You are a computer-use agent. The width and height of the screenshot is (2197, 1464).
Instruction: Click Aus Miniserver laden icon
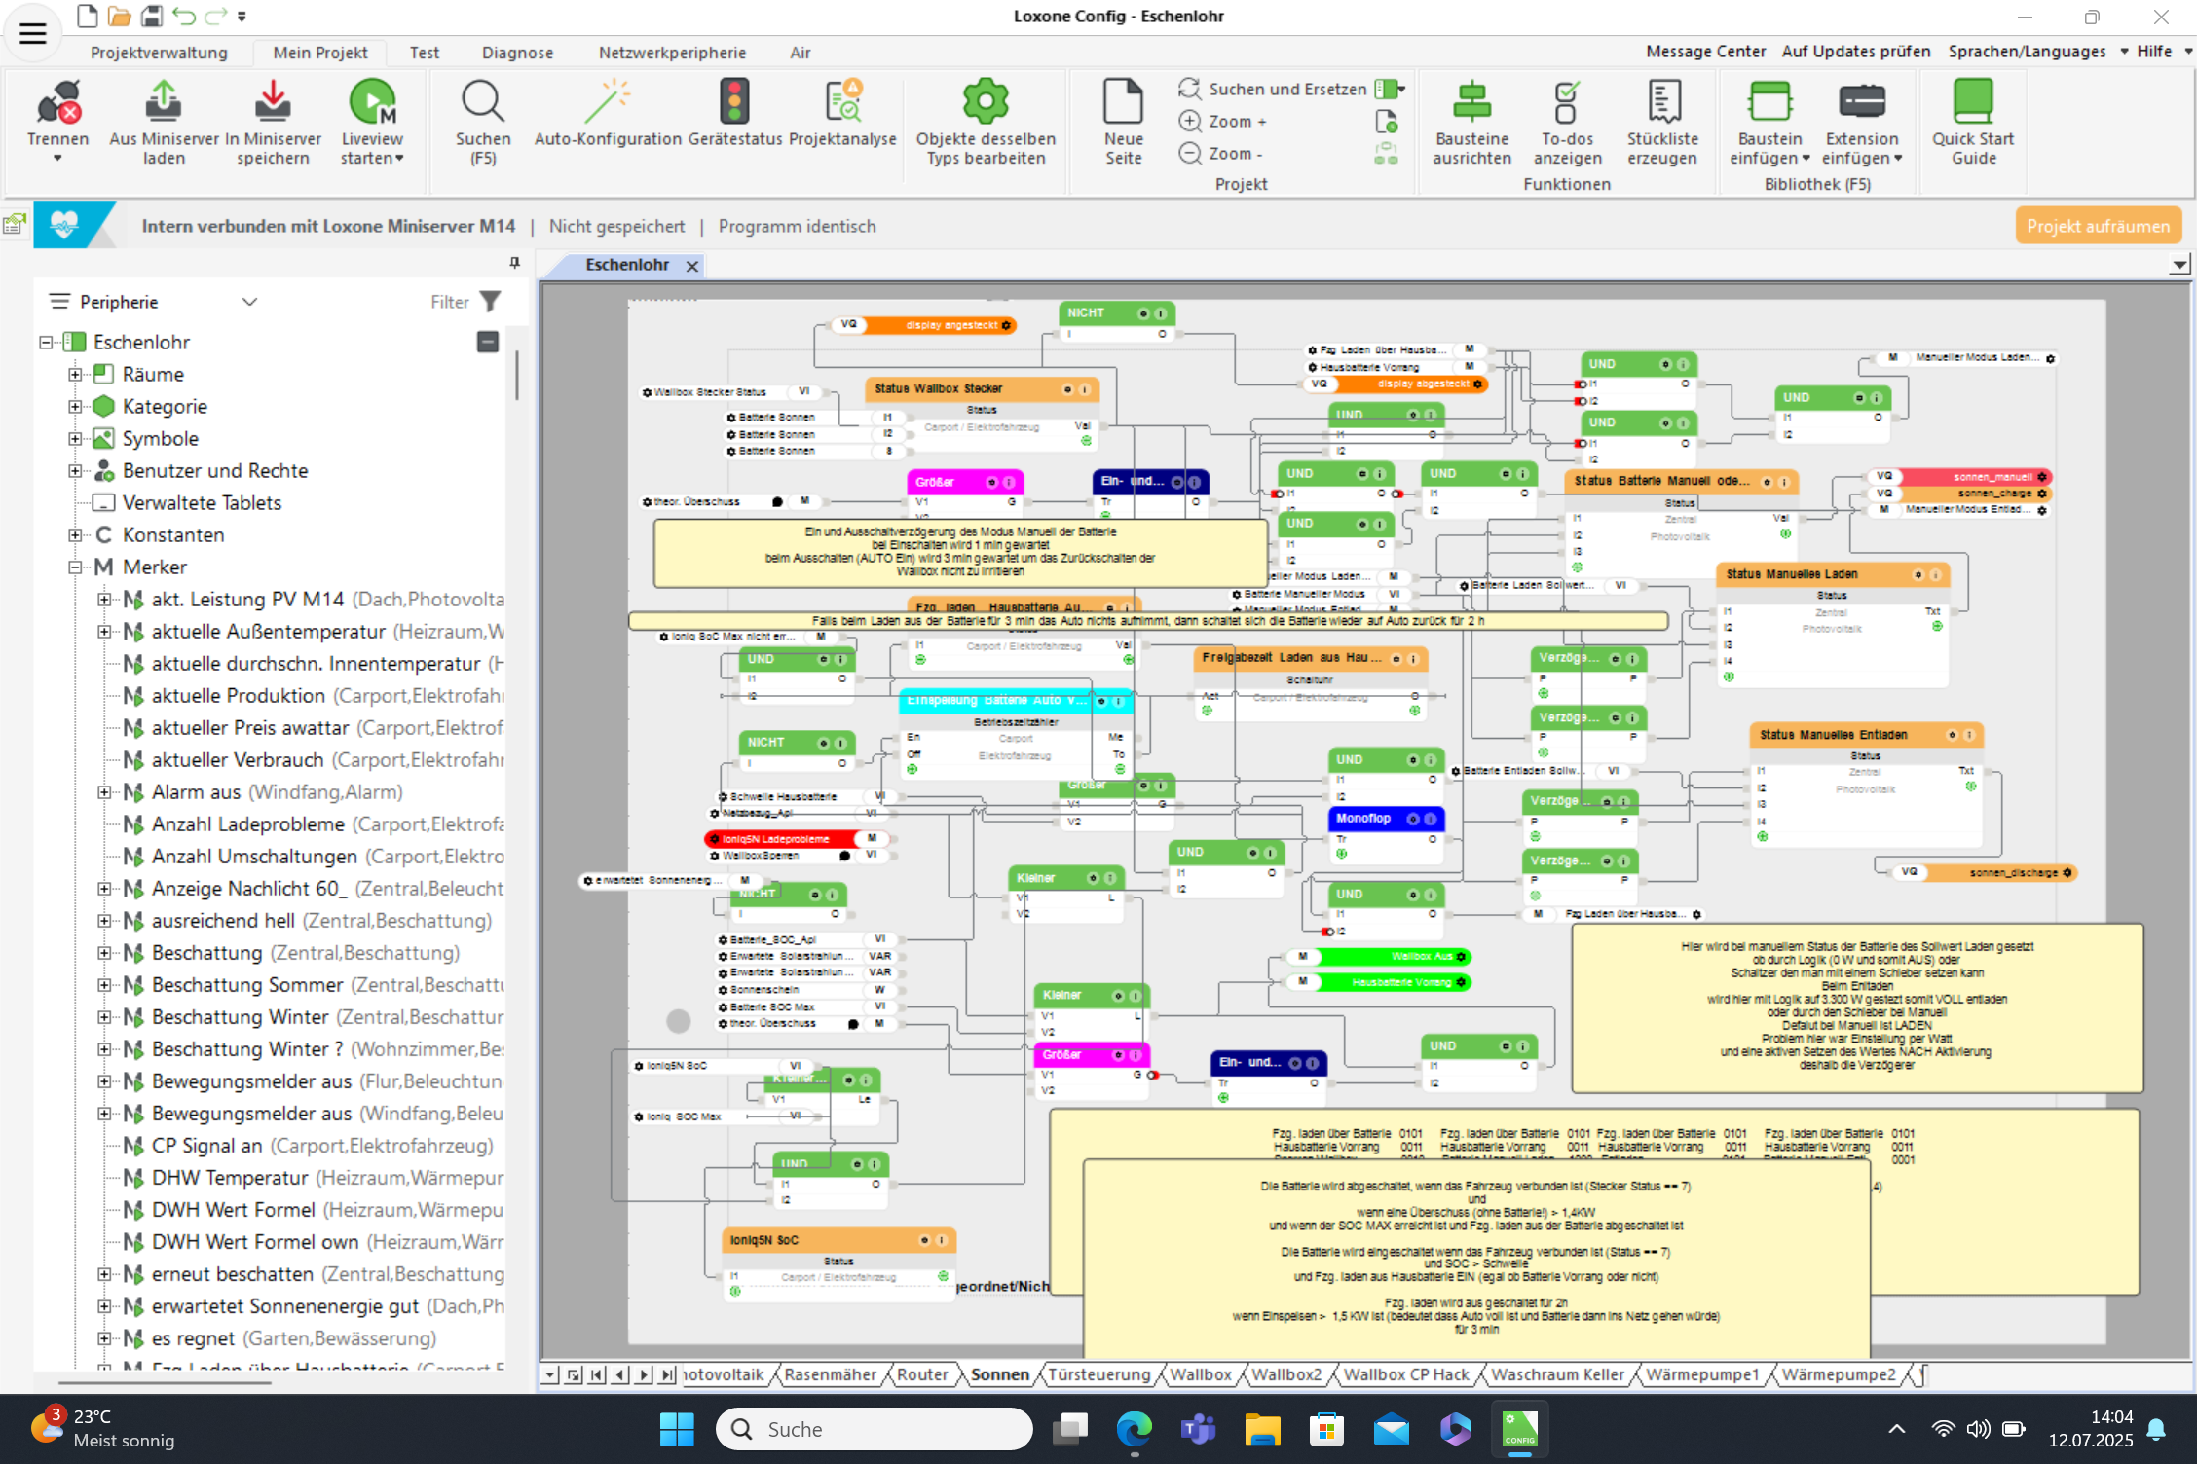point(164,102)
